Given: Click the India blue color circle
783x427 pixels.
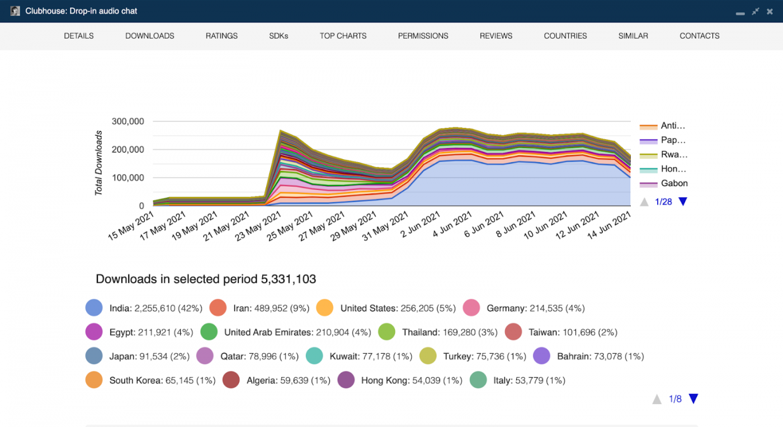Looking at the screenshot, I should click(94, 308).
